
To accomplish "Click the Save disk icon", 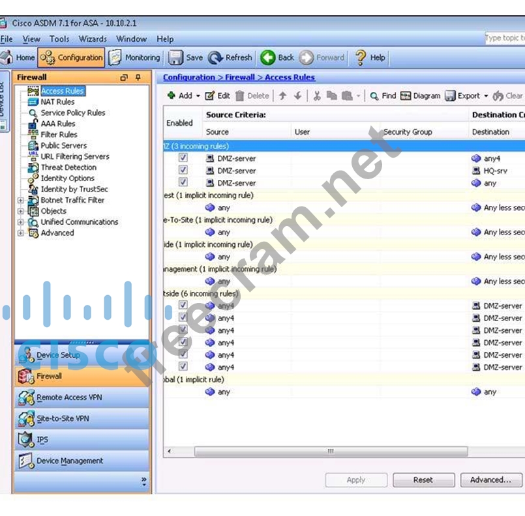I will click(176, 57).
